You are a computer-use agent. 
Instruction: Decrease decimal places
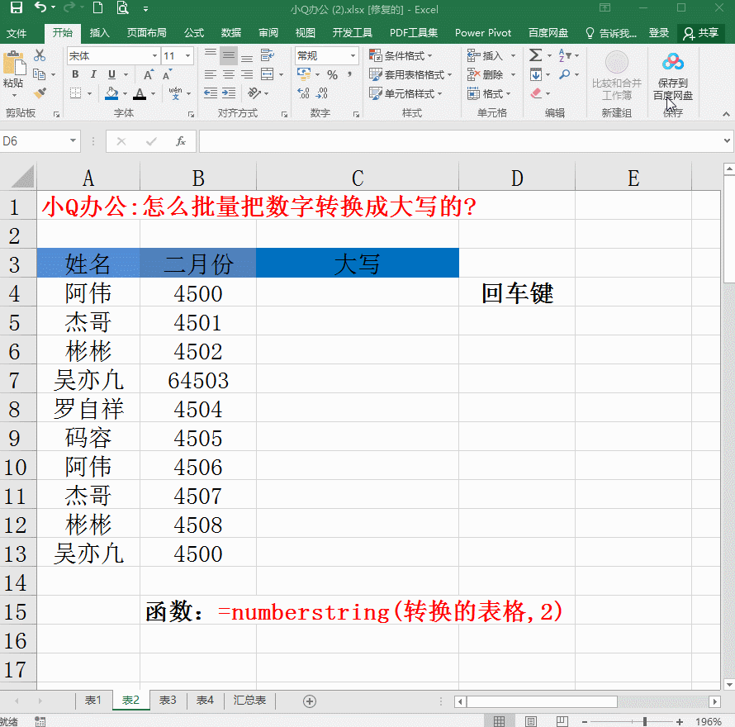tap(322, 93)
